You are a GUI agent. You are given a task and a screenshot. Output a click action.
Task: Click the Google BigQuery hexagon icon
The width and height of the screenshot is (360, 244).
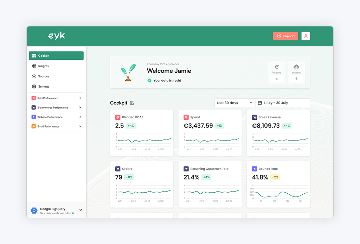(34, 211)
